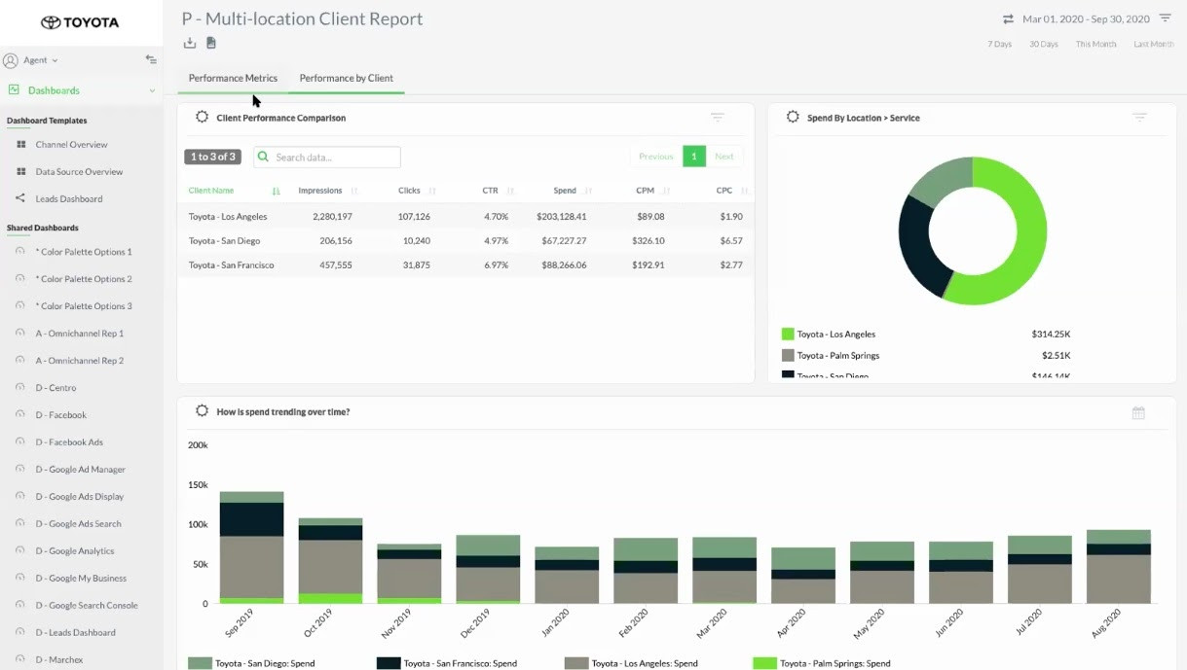Export report with the document icon

click(211, 43)
